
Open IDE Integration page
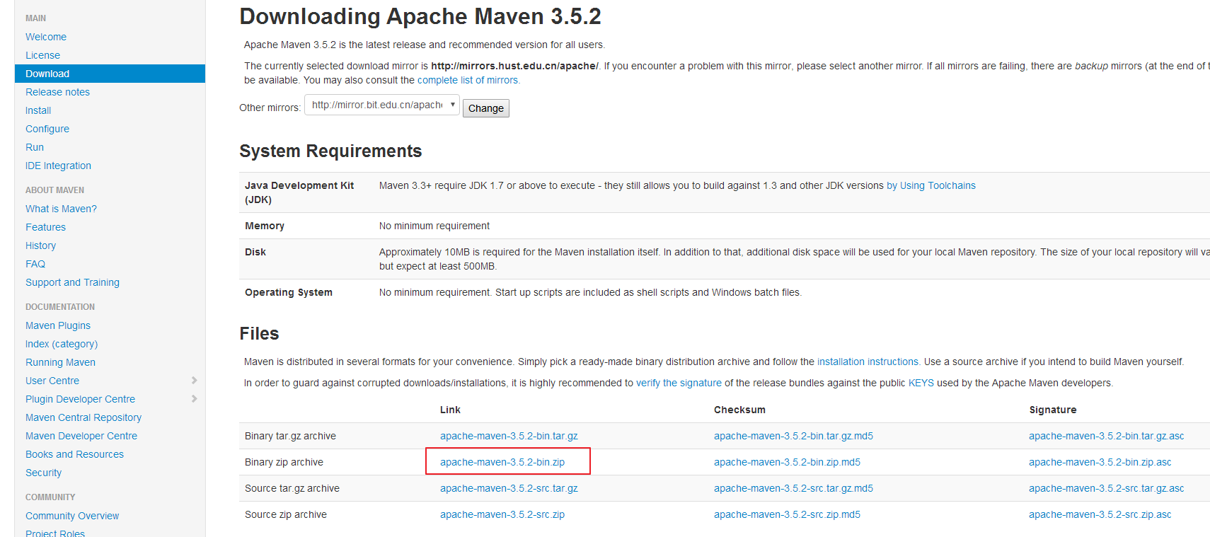(58, 166)
